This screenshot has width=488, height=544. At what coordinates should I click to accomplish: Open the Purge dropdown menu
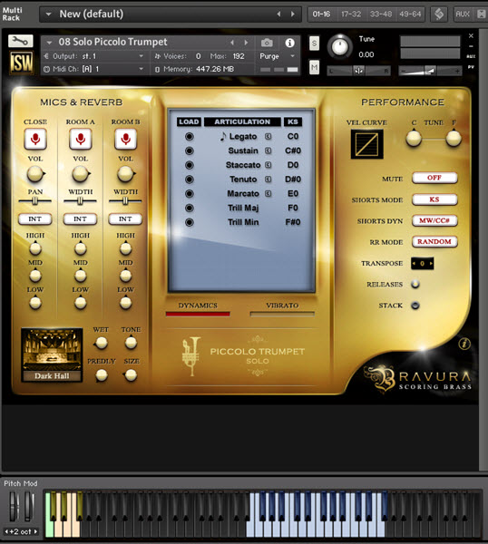point(278,56)
